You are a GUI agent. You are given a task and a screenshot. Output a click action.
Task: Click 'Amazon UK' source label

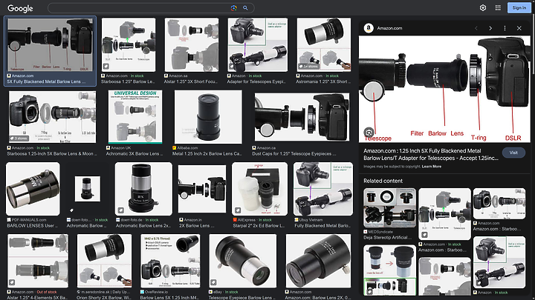click(121, 148)
